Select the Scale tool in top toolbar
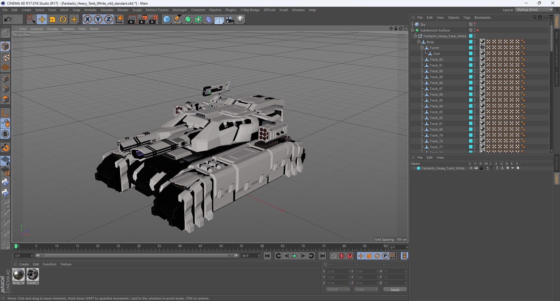This screenshot has width=560, height=301. tap(52, 20)
